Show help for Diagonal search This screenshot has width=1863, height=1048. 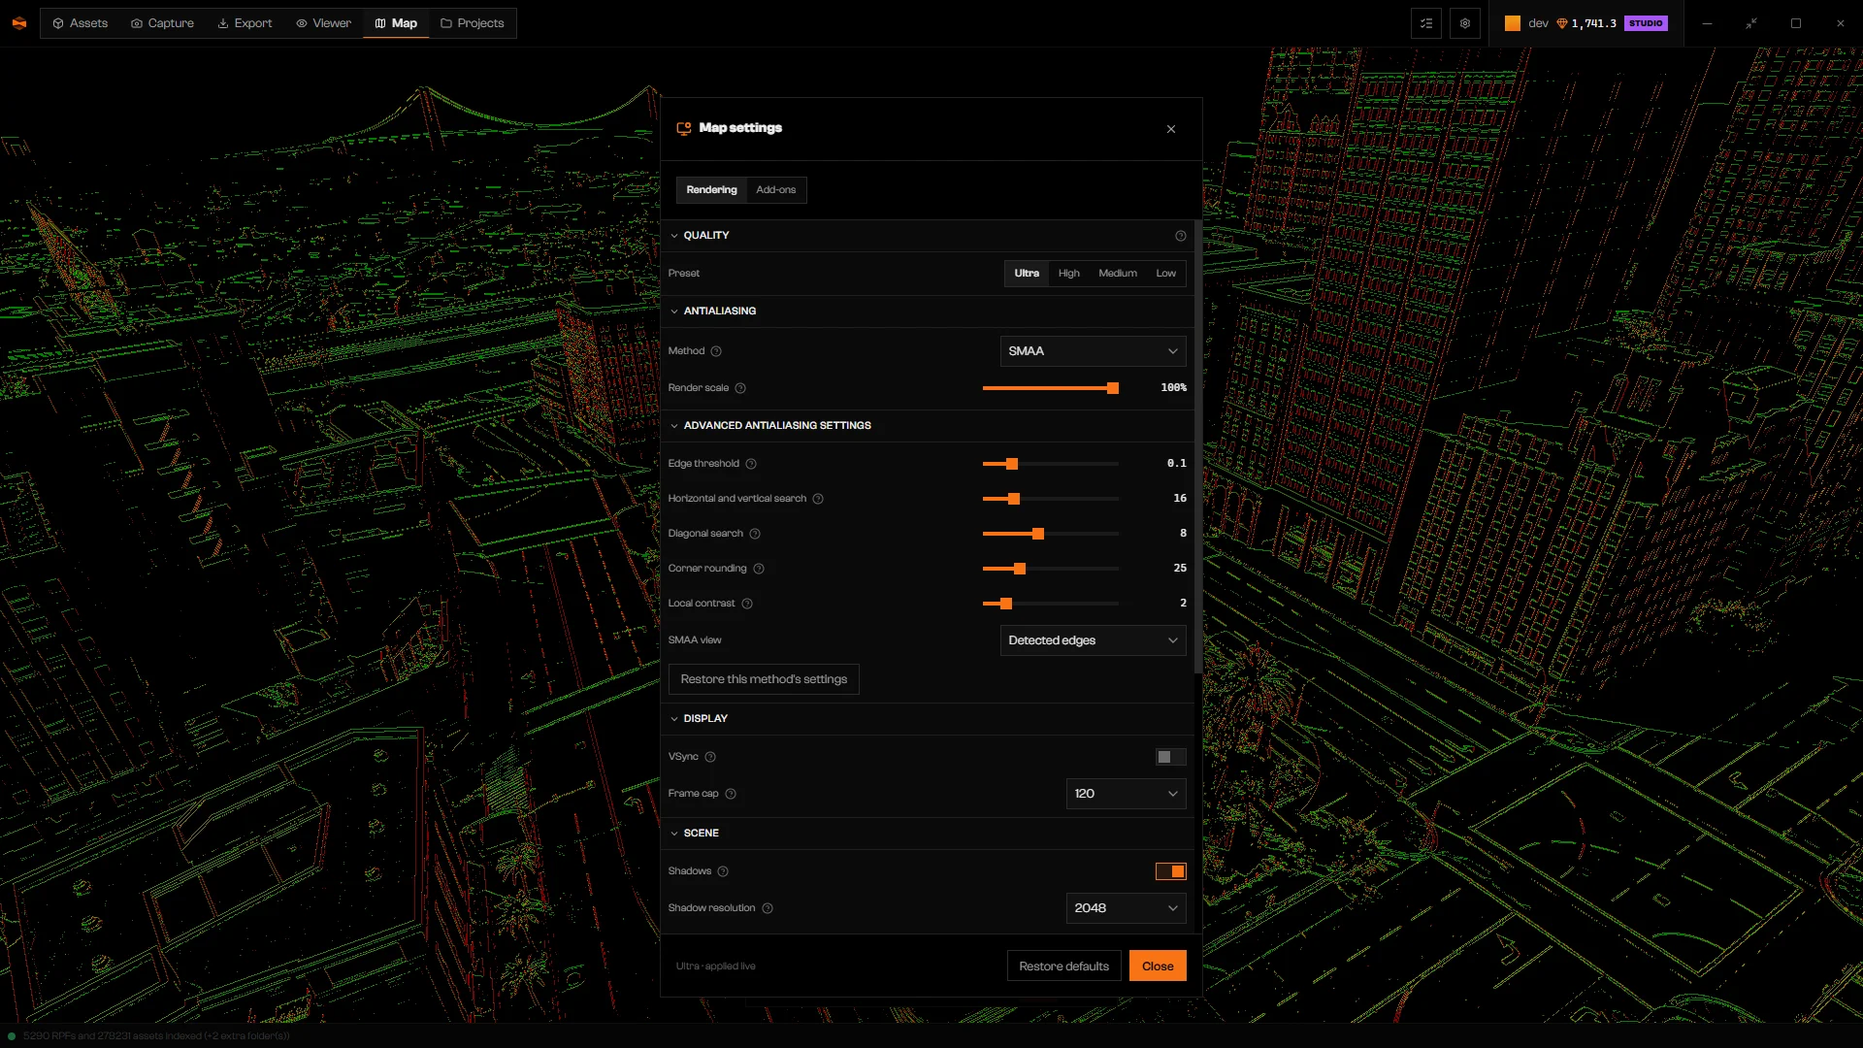click(755, 534)
